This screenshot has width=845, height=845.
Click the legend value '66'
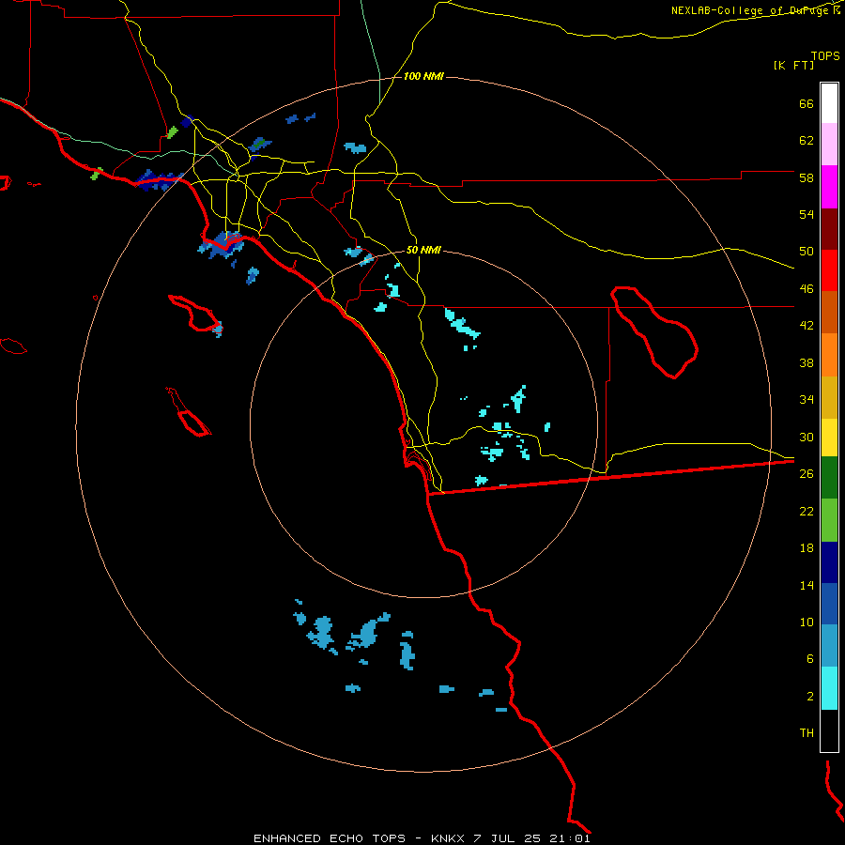click(x=807, y=103)
